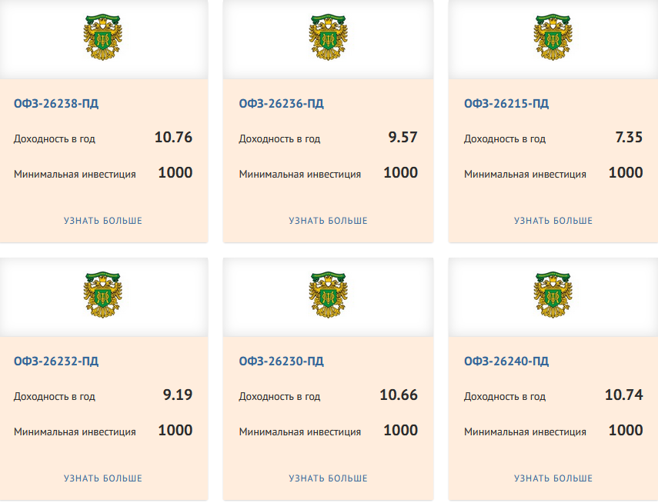Click the emblem icon above ОФЗ-26232-ПД
The image size is (658, 503).
click(103, 295)
